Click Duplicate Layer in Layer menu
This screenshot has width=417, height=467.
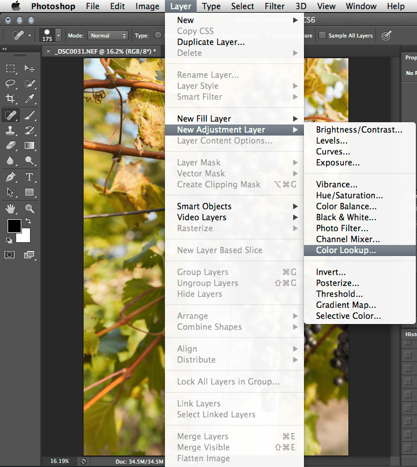[x=234, y=42]
